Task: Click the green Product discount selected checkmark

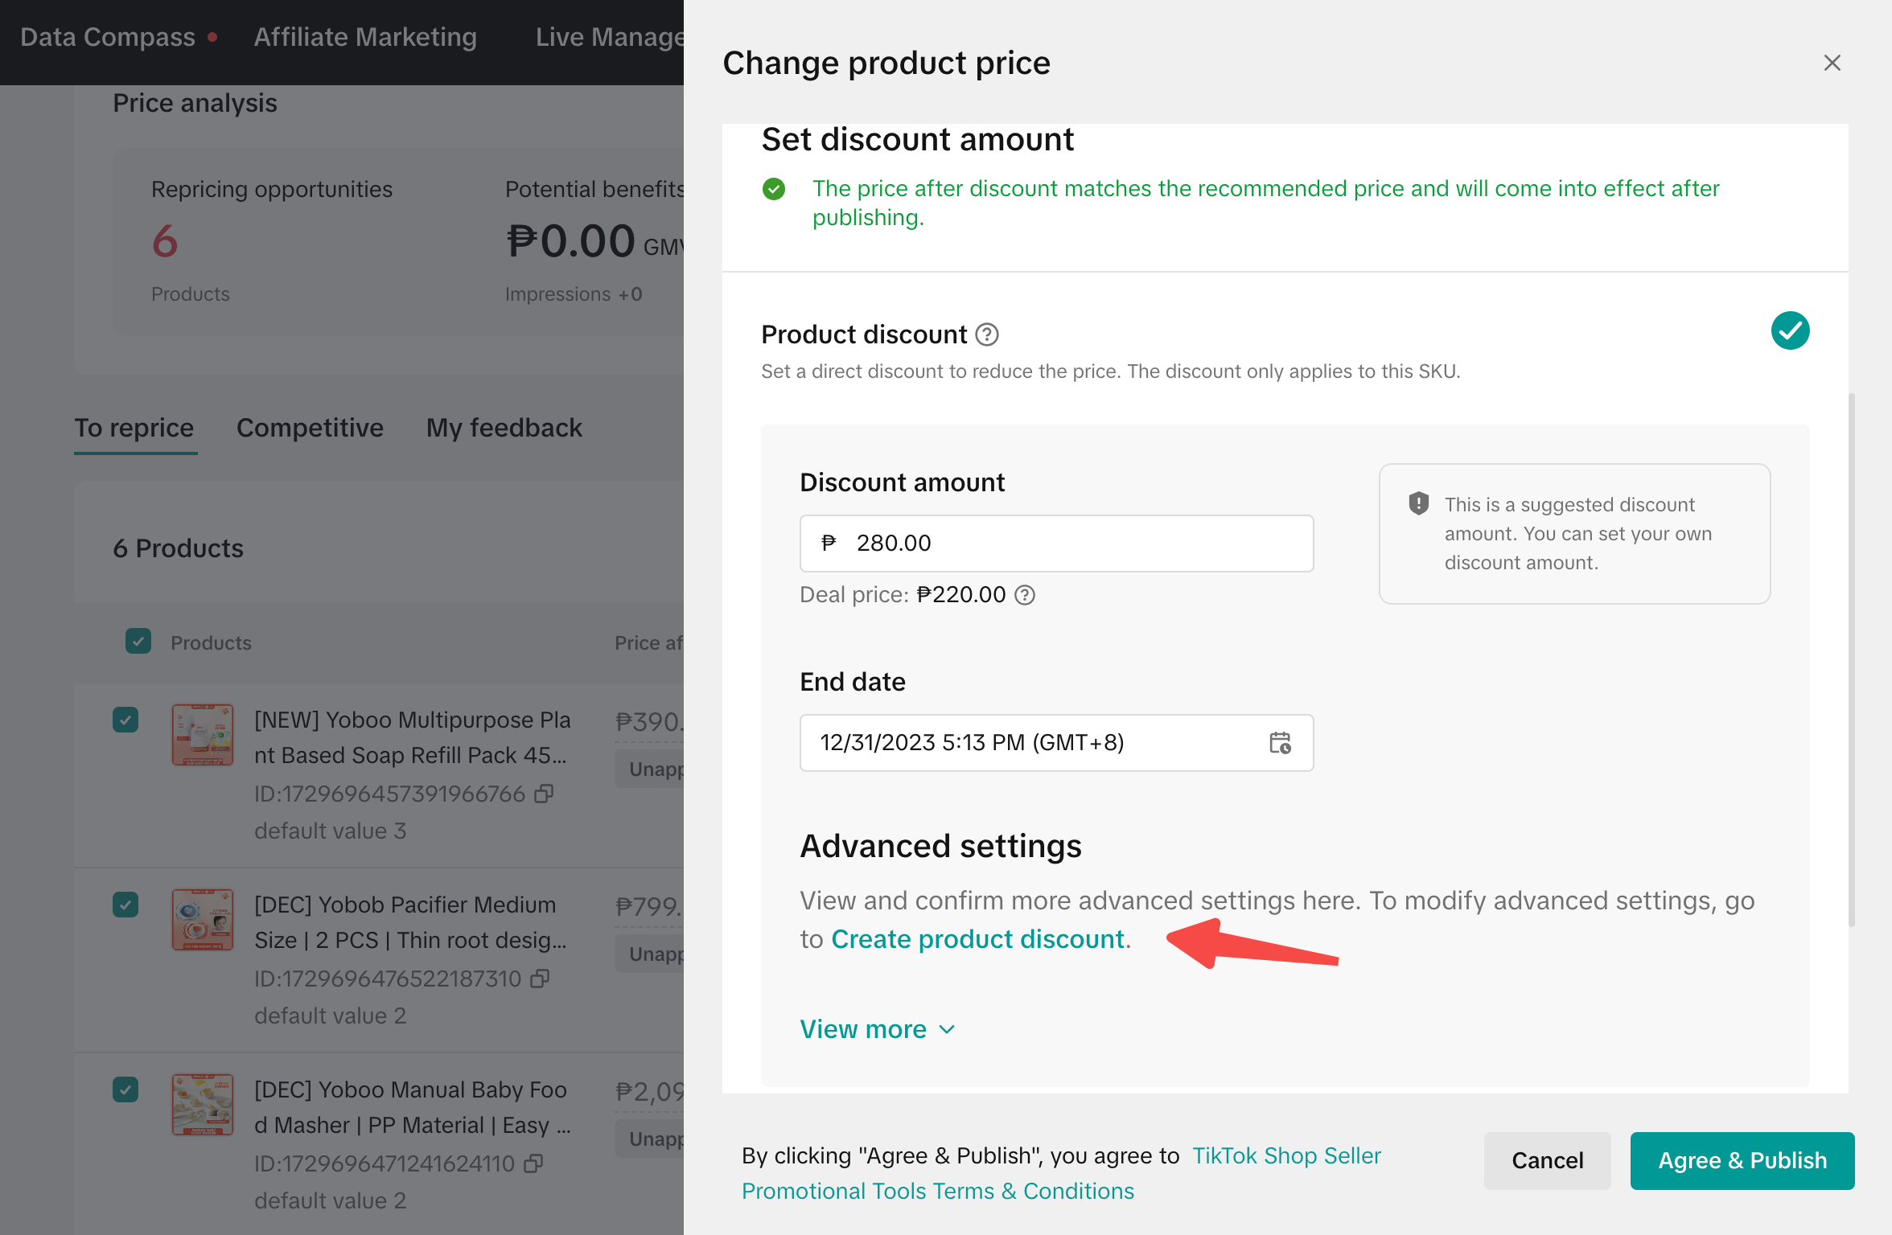Action: (1790, 331)
